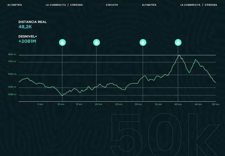Click the 45 km axis label
Image resolution: width=225 pixels, height=156 pixels.
click(198, 104)
